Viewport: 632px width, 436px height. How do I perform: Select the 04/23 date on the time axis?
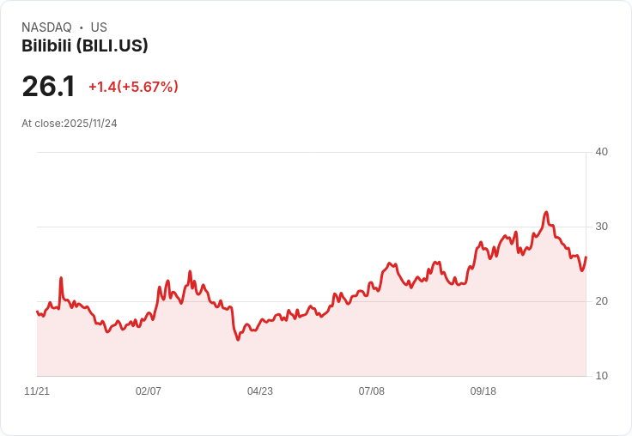coord(260,391)
